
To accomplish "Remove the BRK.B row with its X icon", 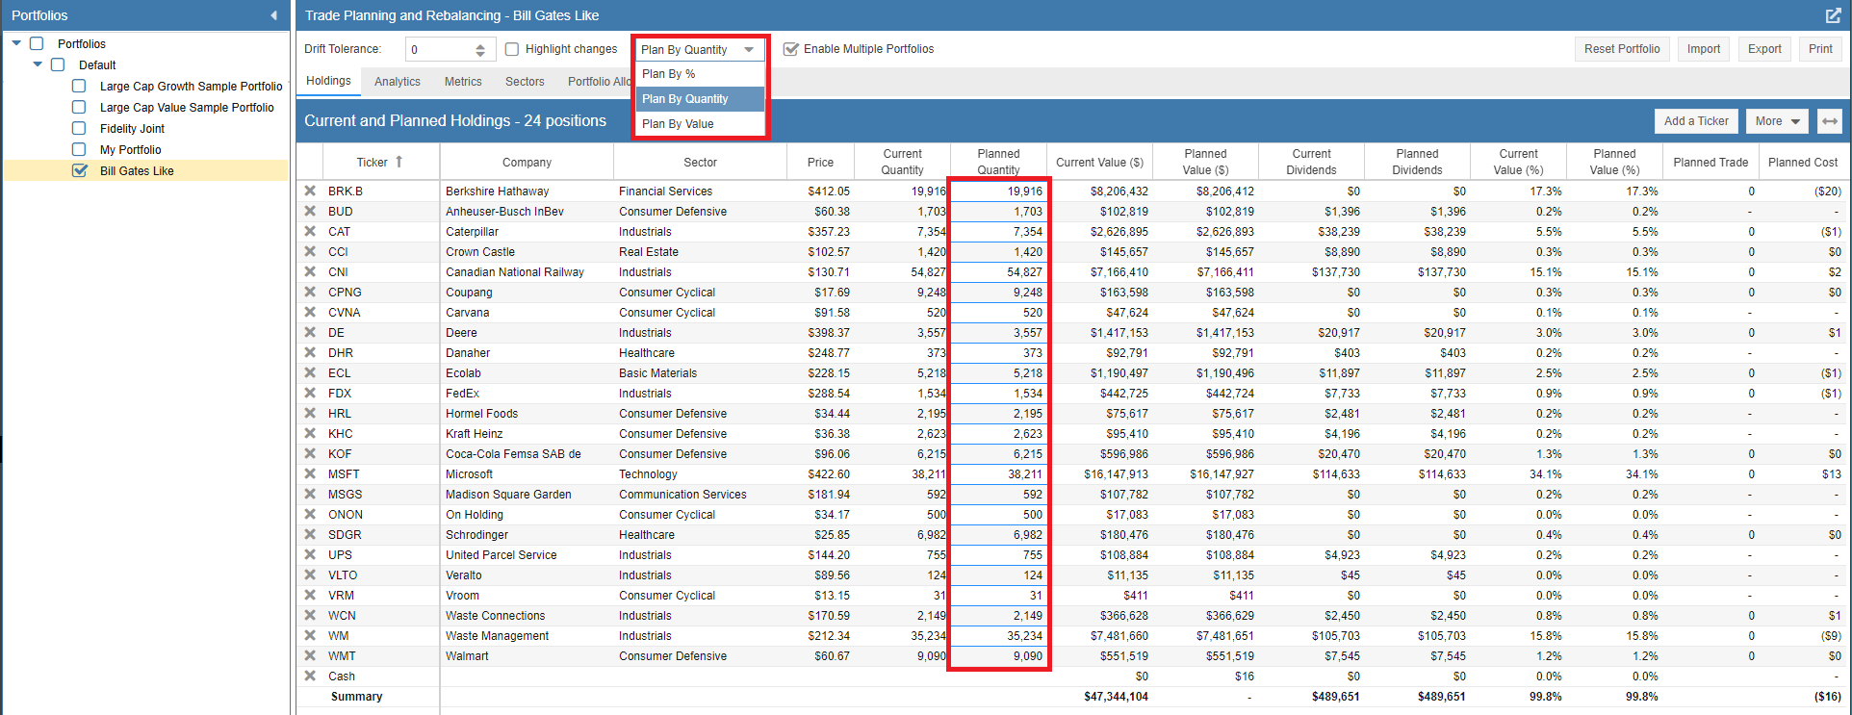I will [310, 191].
